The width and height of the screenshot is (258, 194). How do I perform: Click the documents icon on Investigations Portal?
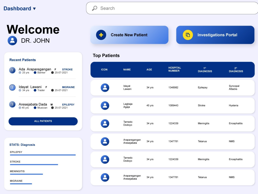click(188, 35)
